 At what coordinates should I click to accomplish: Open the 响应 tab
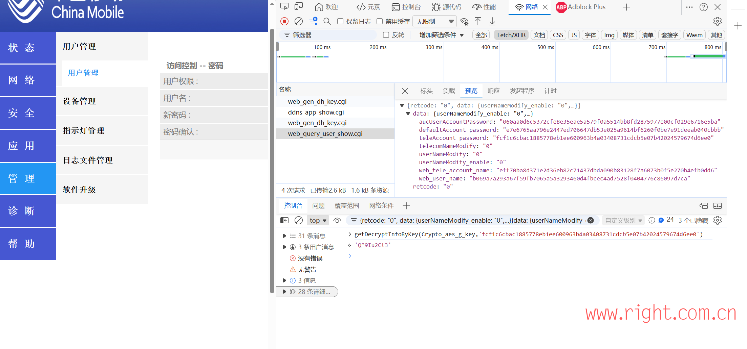[x=493, y=91]
